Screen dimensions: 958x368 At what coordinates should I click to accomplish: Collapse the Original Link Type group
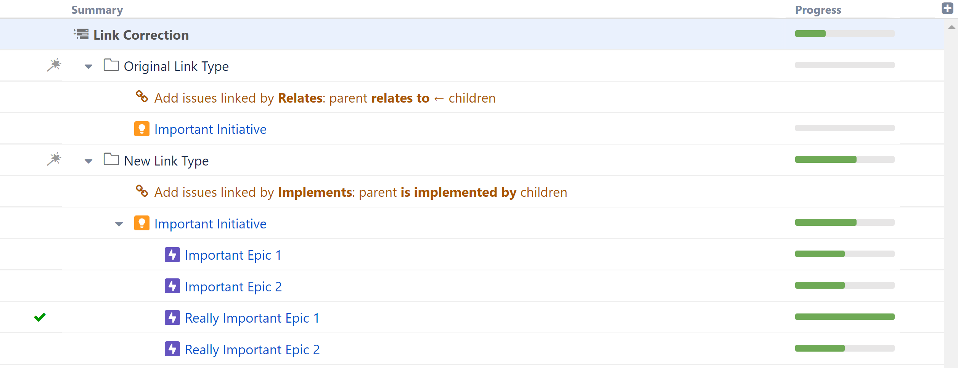[x=88, y=66]
